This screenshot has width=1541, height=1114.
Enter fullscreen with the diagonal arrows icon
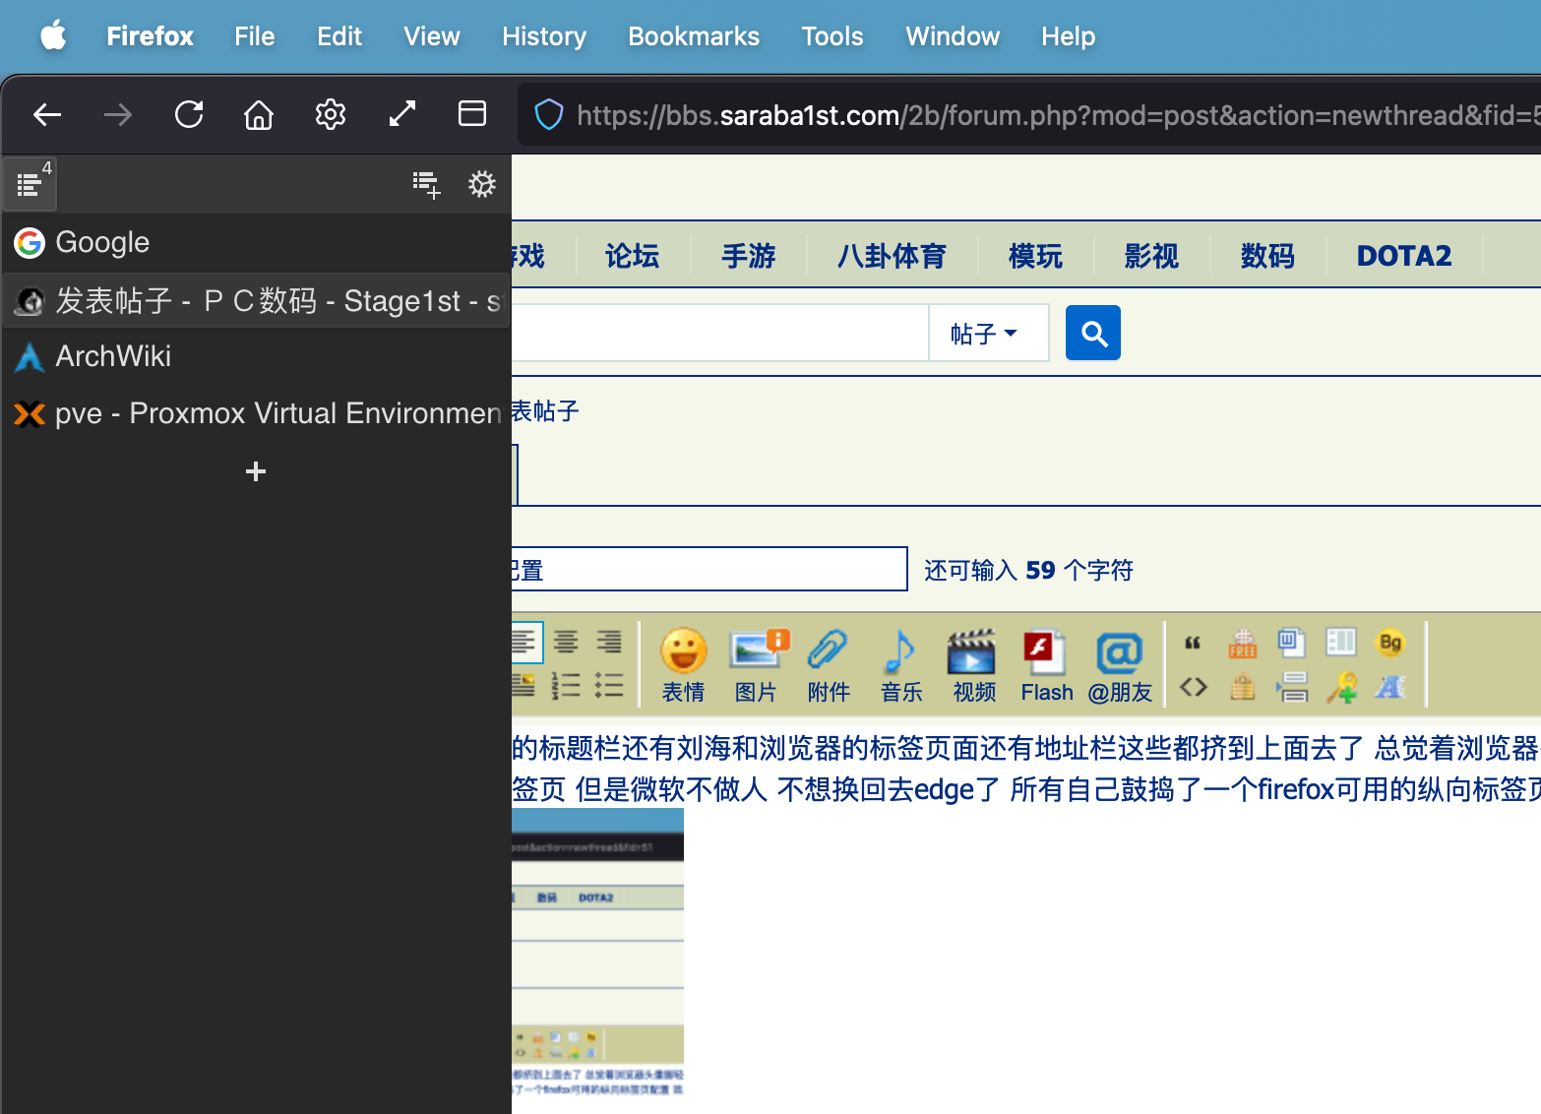coord(401,114)
